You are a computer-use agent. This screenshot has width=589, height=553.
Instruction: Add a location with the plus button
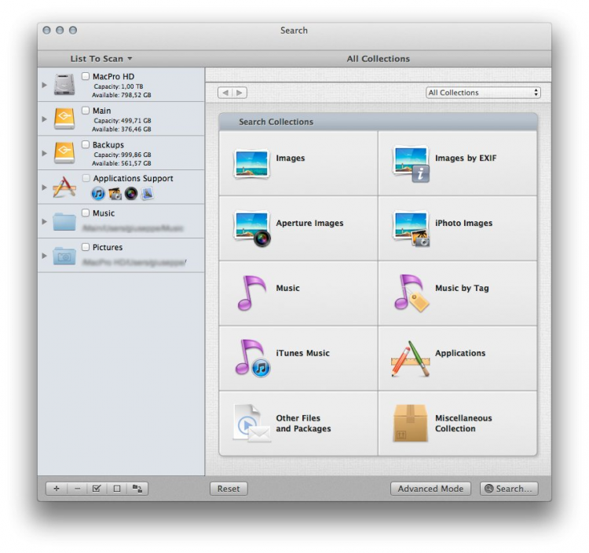(x=57, y=489)
